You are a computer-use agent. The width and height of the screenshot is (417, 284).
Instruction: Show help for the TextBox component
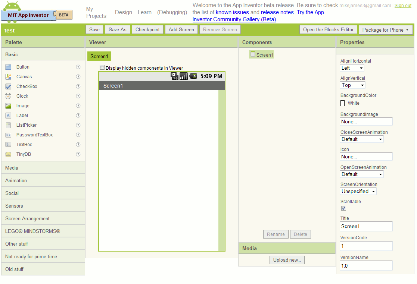(78, 145)
